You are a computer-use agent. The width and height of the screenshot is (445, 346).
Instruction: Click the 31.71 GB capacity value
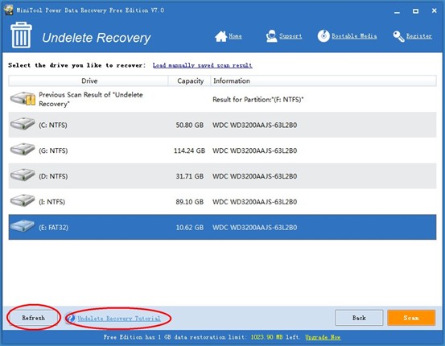coord(190,176)
